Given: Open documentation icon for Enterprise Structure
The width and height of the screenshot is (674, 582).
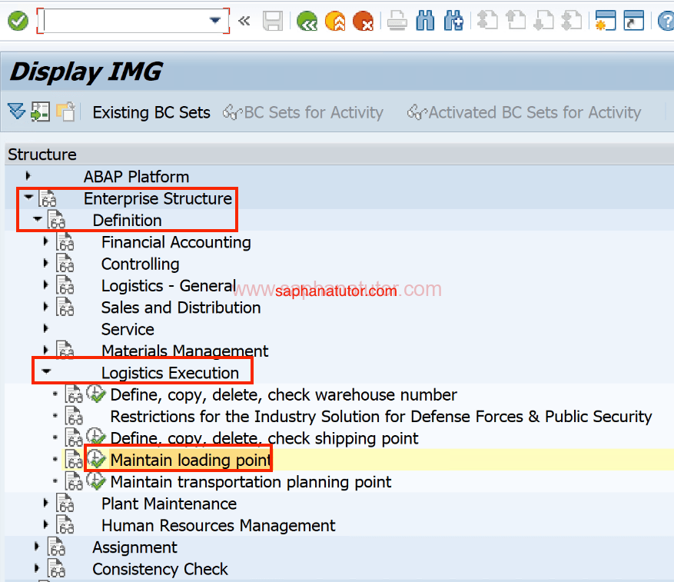Looking at the screenshot, I should [x=48, y=198].
